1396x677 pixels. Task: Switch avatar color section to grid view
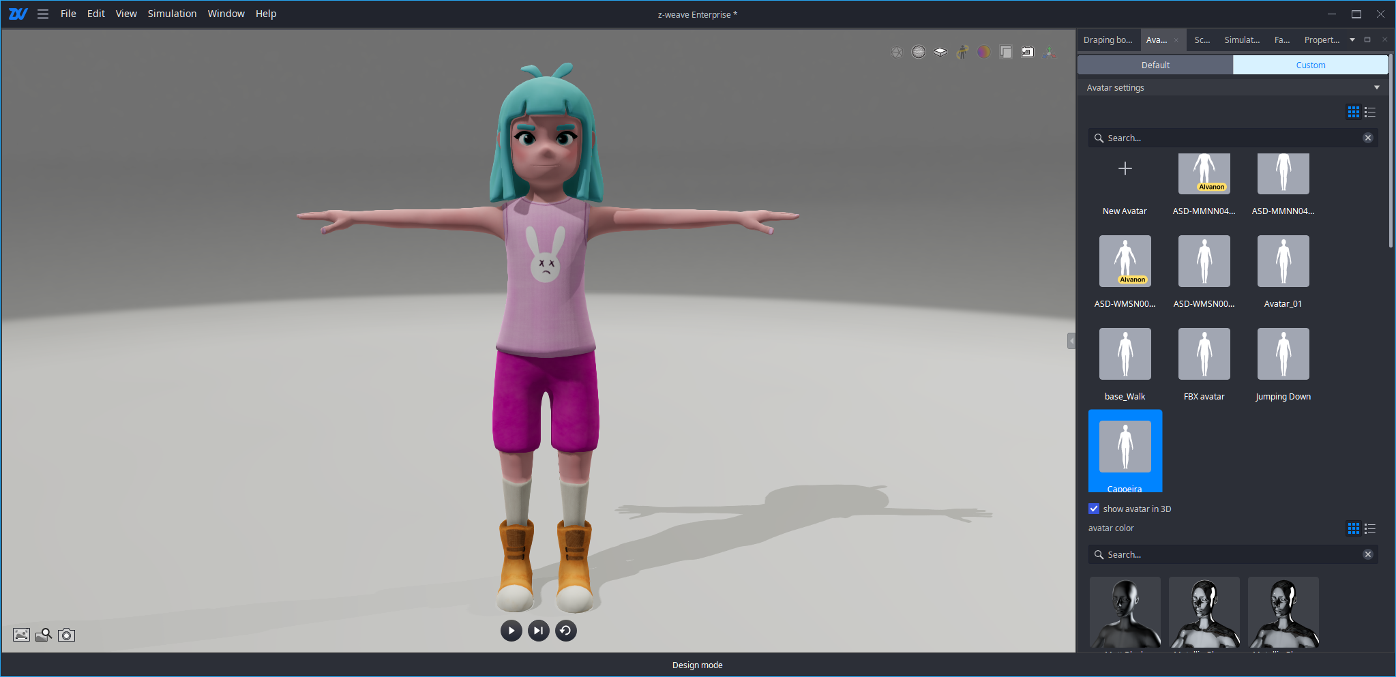[x=1353, y=528]
